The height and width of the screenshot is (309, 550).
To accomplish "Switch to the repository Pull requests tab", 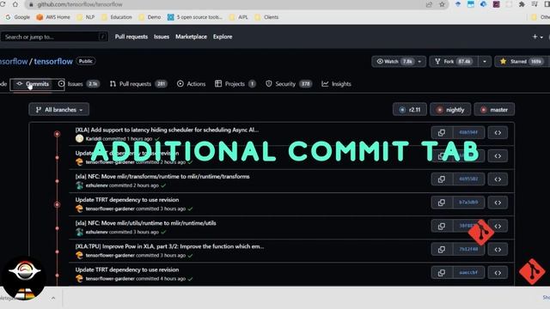I will [x=138, y=84].
